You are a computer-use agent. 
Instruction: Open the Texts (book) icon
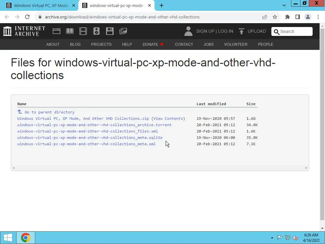pos(70,31)
